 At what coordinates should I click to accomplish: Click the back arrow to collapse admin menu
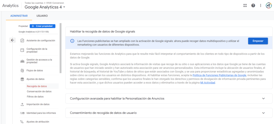click(12, 40)
